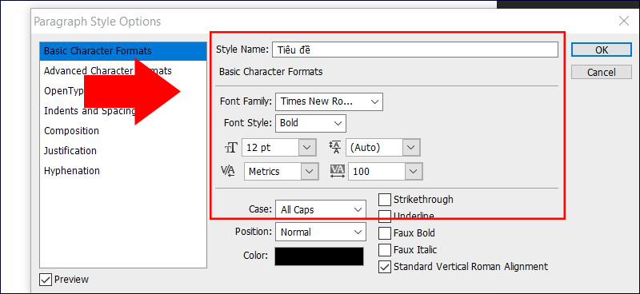This screenshot has width=640, height=294.
Task: Click the OK button
Action: point(602,50)
